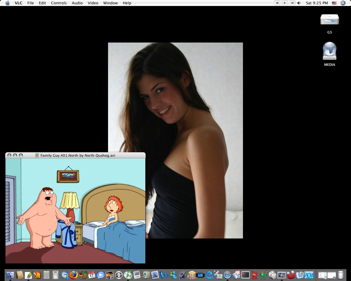Screen dimensions: 351x281
Task: Launch Safari from the Dock
Action: coord(227,275)
